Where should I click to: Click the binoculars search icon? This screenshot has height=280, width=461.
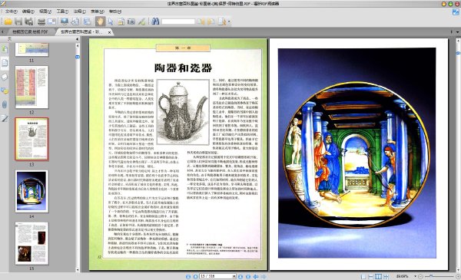155,21
